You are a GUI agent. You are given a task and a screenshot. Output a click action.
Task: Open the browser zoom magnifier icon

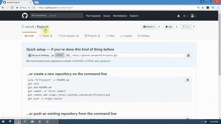tap(199, 8)
